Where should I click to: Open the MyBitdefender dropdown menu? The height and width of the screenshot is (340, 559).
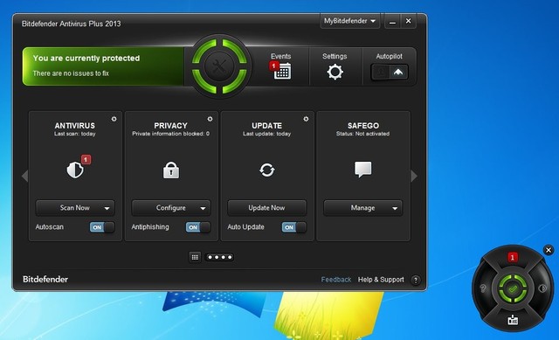tap(349, 21)
